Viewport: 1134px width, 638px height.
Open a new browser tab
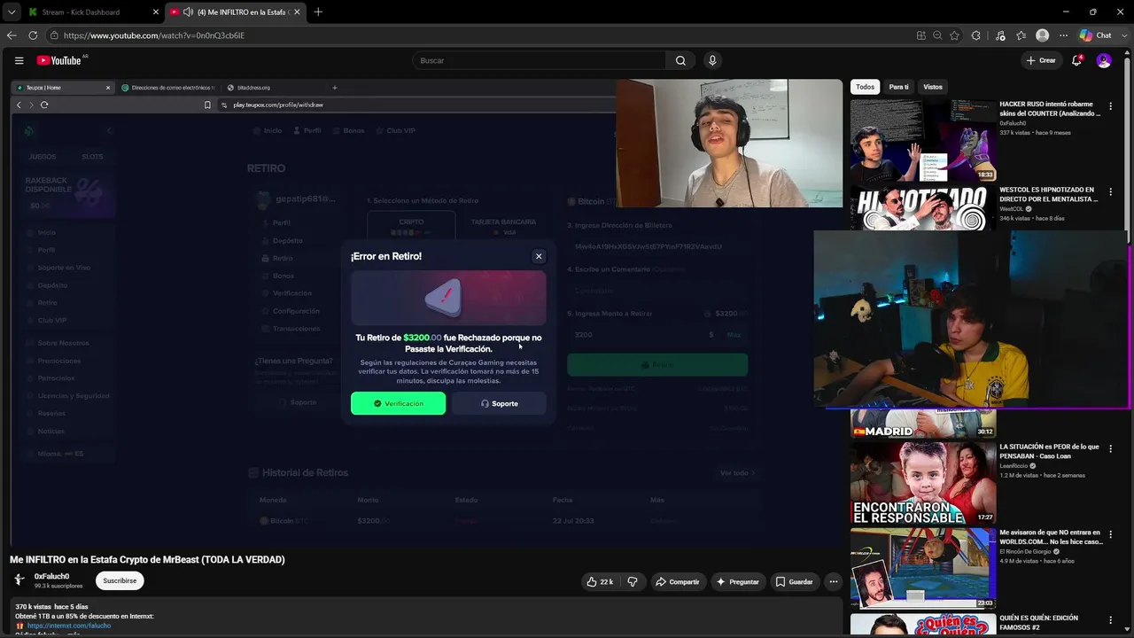click(x=318, y=12)
